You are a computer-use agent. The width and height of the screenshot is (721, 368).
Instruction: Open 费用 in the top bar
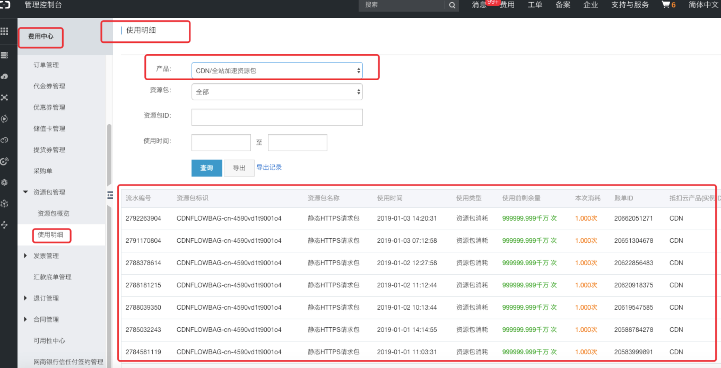[x=507, y=5]
